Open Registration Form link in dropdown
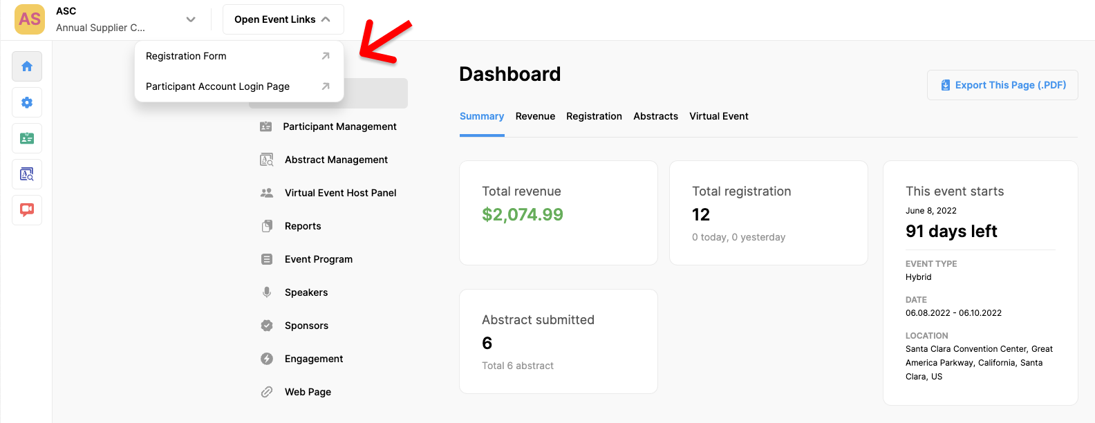Screen dimensions: 1095x423 click(x=186, y=56)
